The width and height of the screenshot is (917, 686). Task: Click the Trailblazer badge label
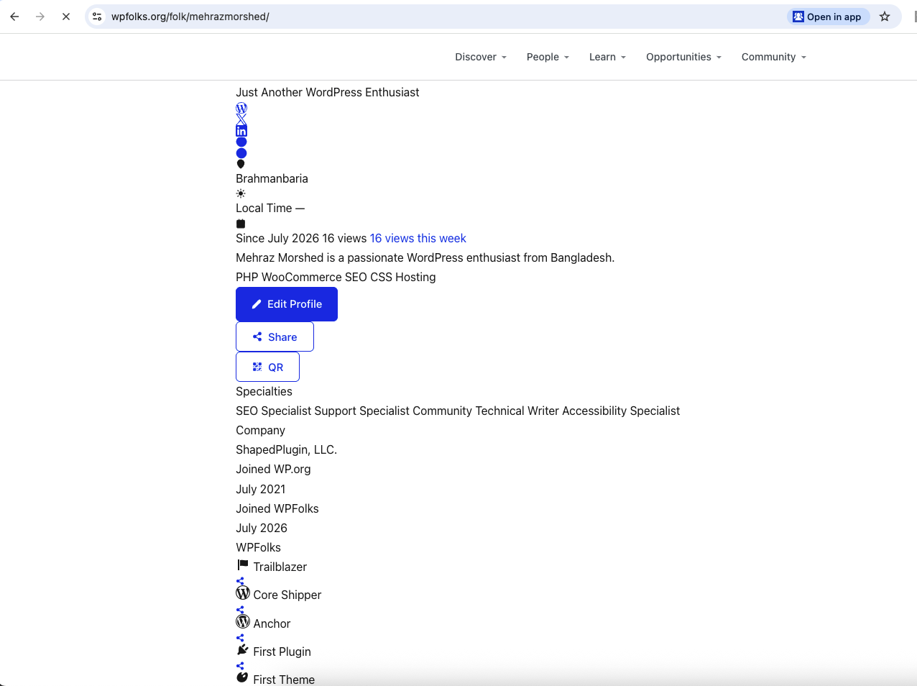(x=280, y=567)
